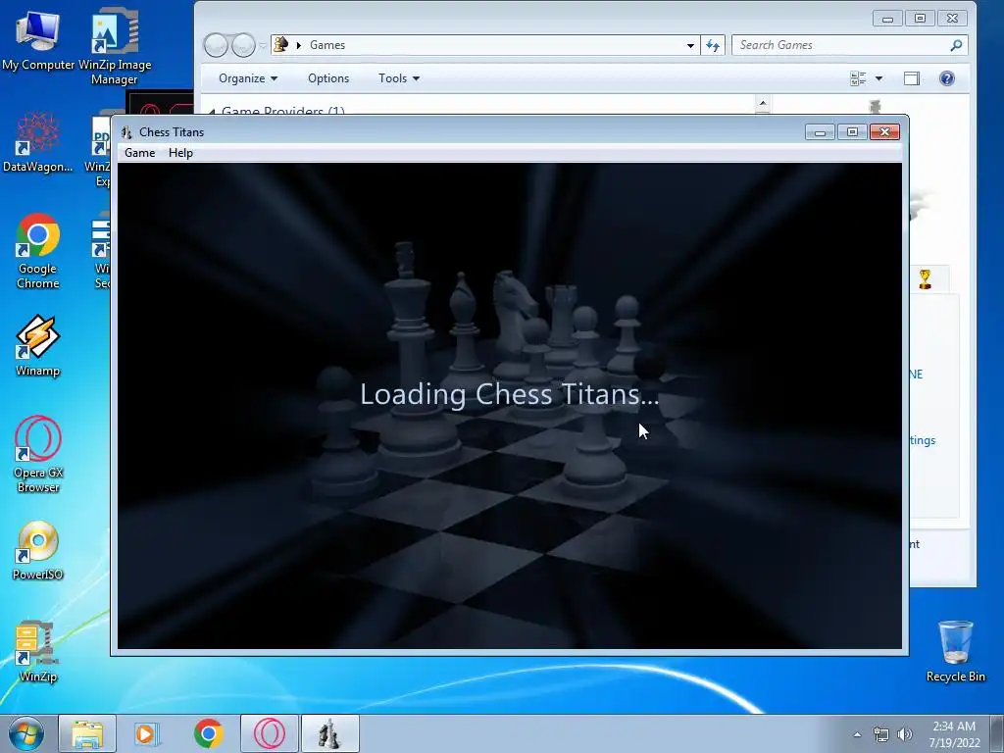Open the Help menu in Chess Titans

[180, 152]
